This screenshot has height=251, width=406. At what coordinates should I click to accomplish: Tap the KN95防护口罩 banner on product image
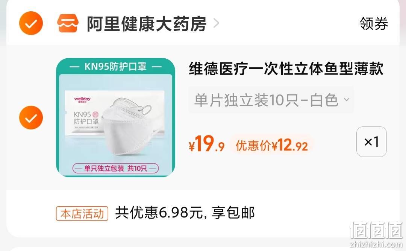pyautogui.click(x=115, y=67)
